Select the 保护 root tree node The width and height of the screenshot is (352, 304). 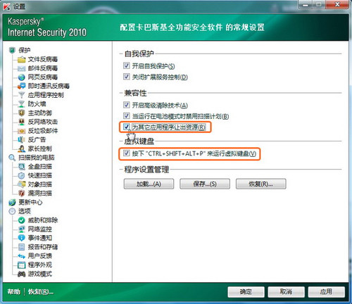tap(25, 50)
